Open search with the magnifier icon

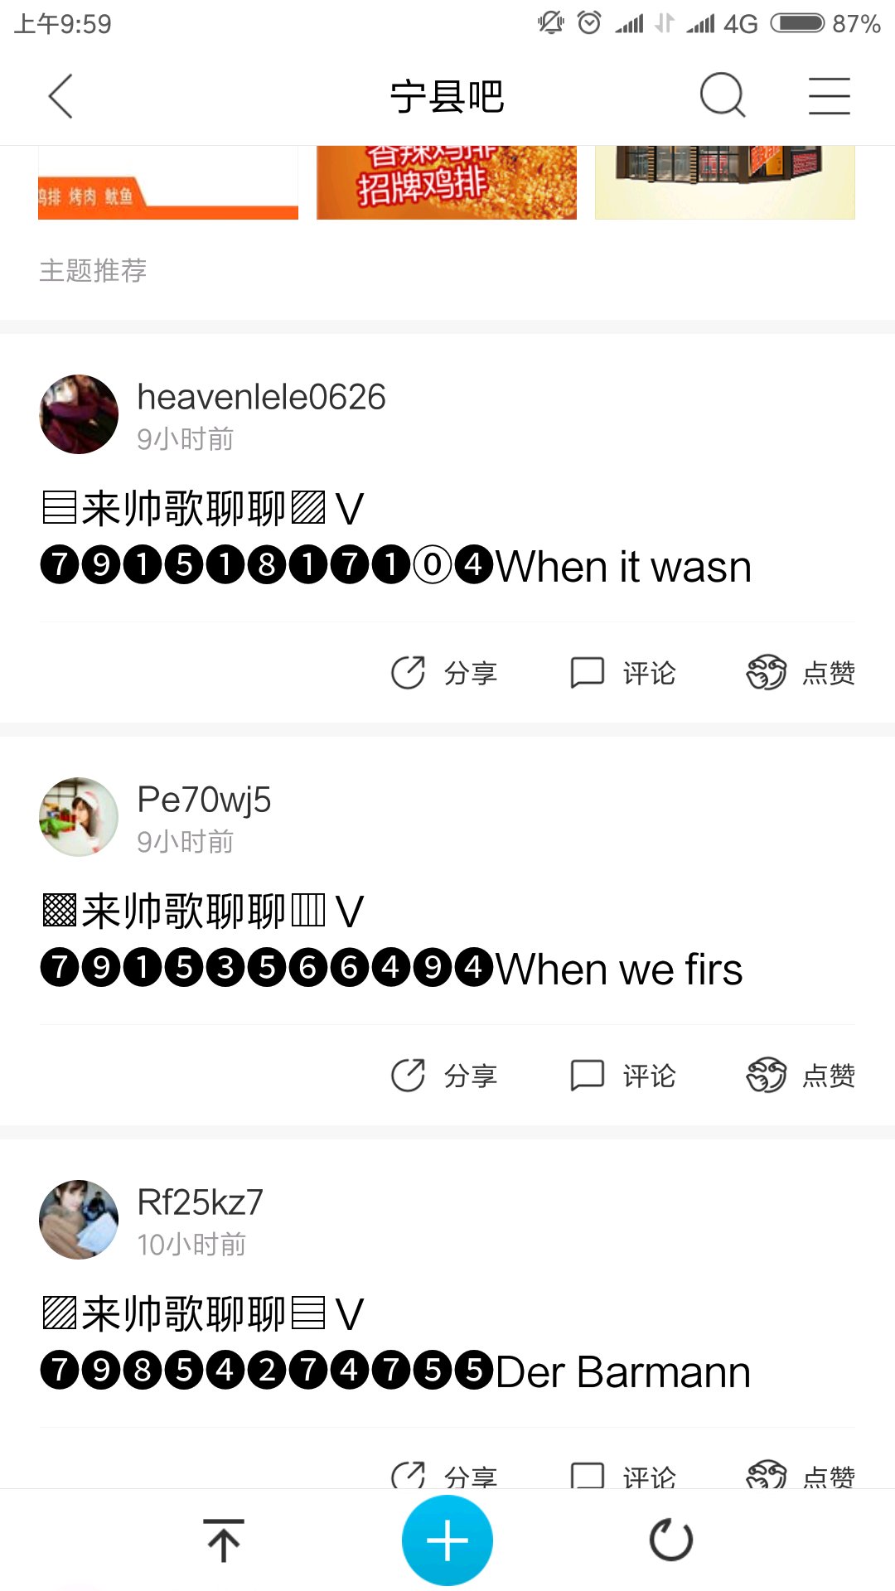(722, 96)
